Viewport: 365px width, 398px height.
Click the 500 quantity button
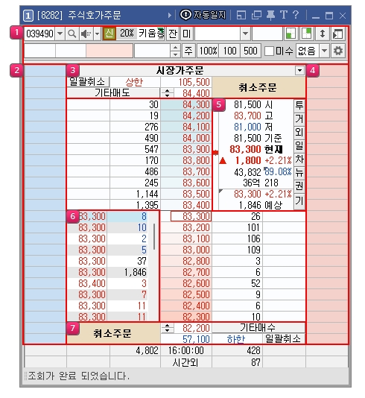[250, 51]
